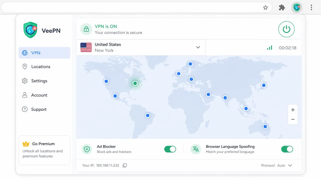
Task: Click the United States flag icon
Action: point(86,47)
